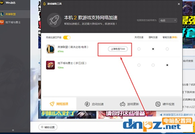The height and width of the screenshot is (134, 195).
Task: Select 关闭加速 for 地下城与勇士
Action: tap(139, 65)
